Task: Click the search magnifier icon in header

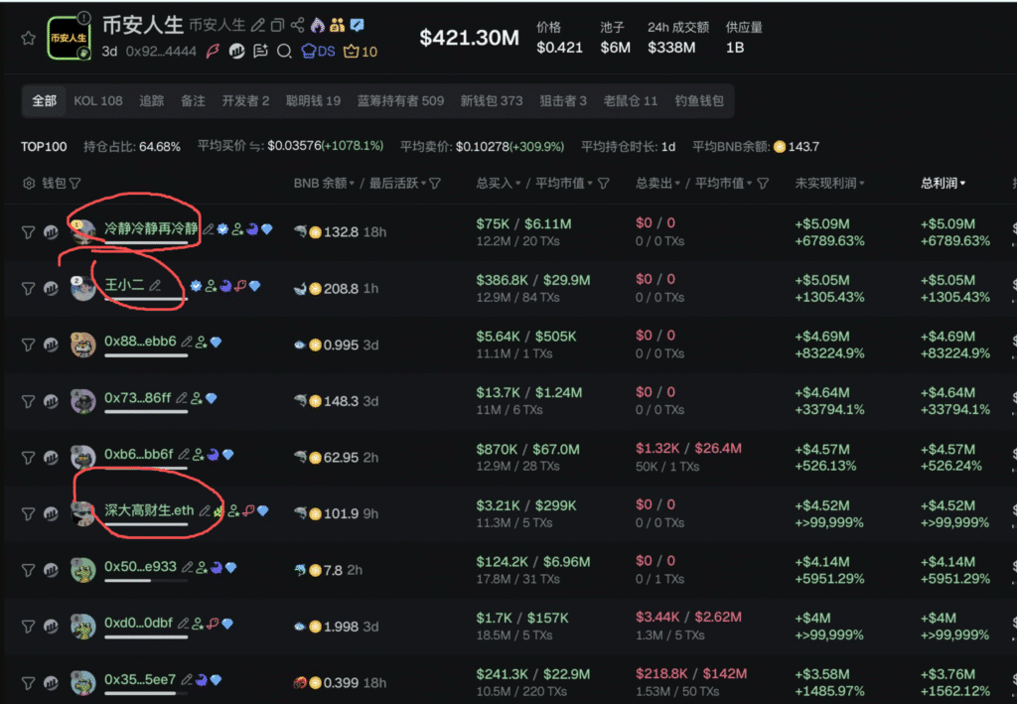Action: [284, 52]
